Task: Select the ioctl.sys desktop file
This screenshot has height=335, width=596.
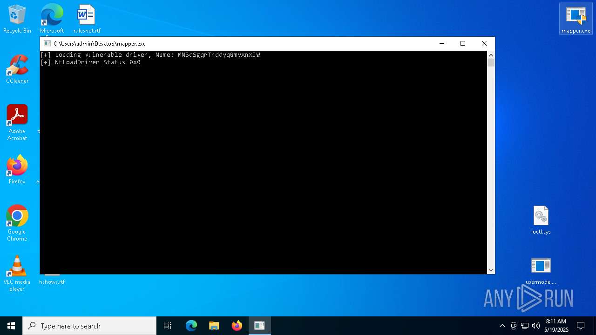Action: 541,220
